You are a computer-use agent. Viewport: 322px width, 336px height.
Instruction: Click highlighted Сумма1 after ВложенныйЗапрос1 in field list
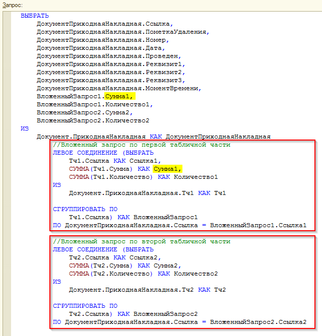[x=123, y=96]
